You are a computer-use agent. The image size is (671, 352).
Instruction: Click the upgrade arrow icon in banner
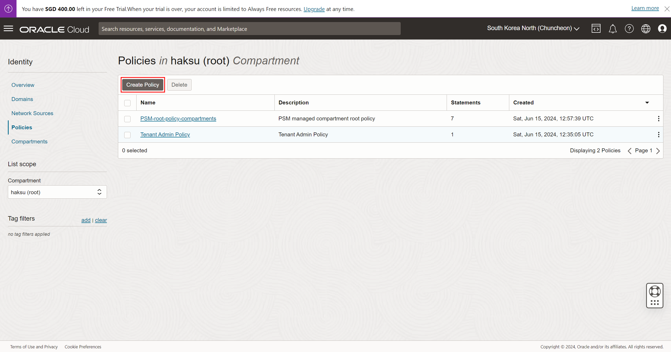pyautogui.click(x=8, y=9)
